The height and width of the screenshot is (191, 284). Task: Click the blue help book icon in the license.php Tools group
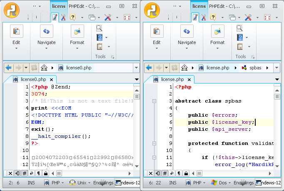[x=240, y=37]
